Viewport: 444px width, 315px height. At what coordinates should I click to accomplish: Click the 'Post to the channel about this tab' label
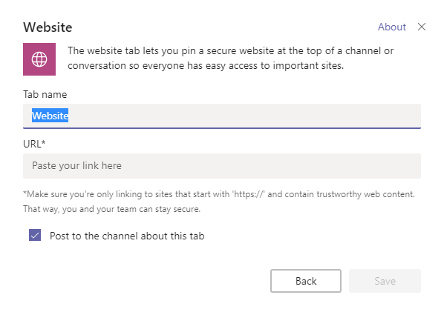(127, 236)
